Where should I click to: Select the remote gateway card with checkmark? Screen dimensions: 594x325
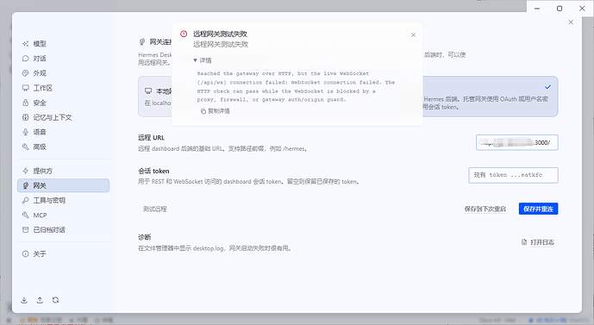[491, 97]
